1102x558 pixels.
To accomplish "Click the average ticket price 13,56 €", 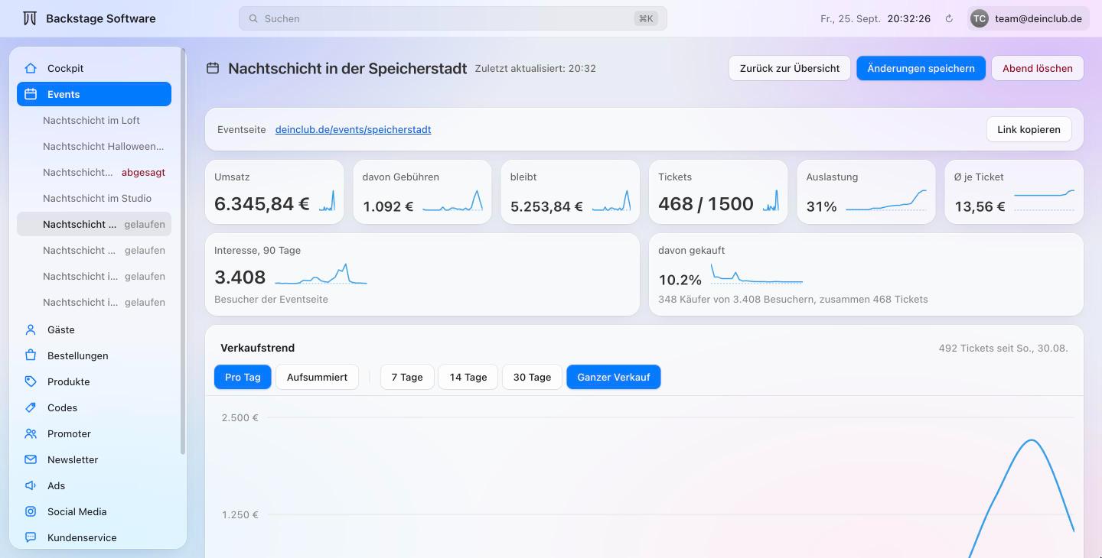I will tap(980, 206).
